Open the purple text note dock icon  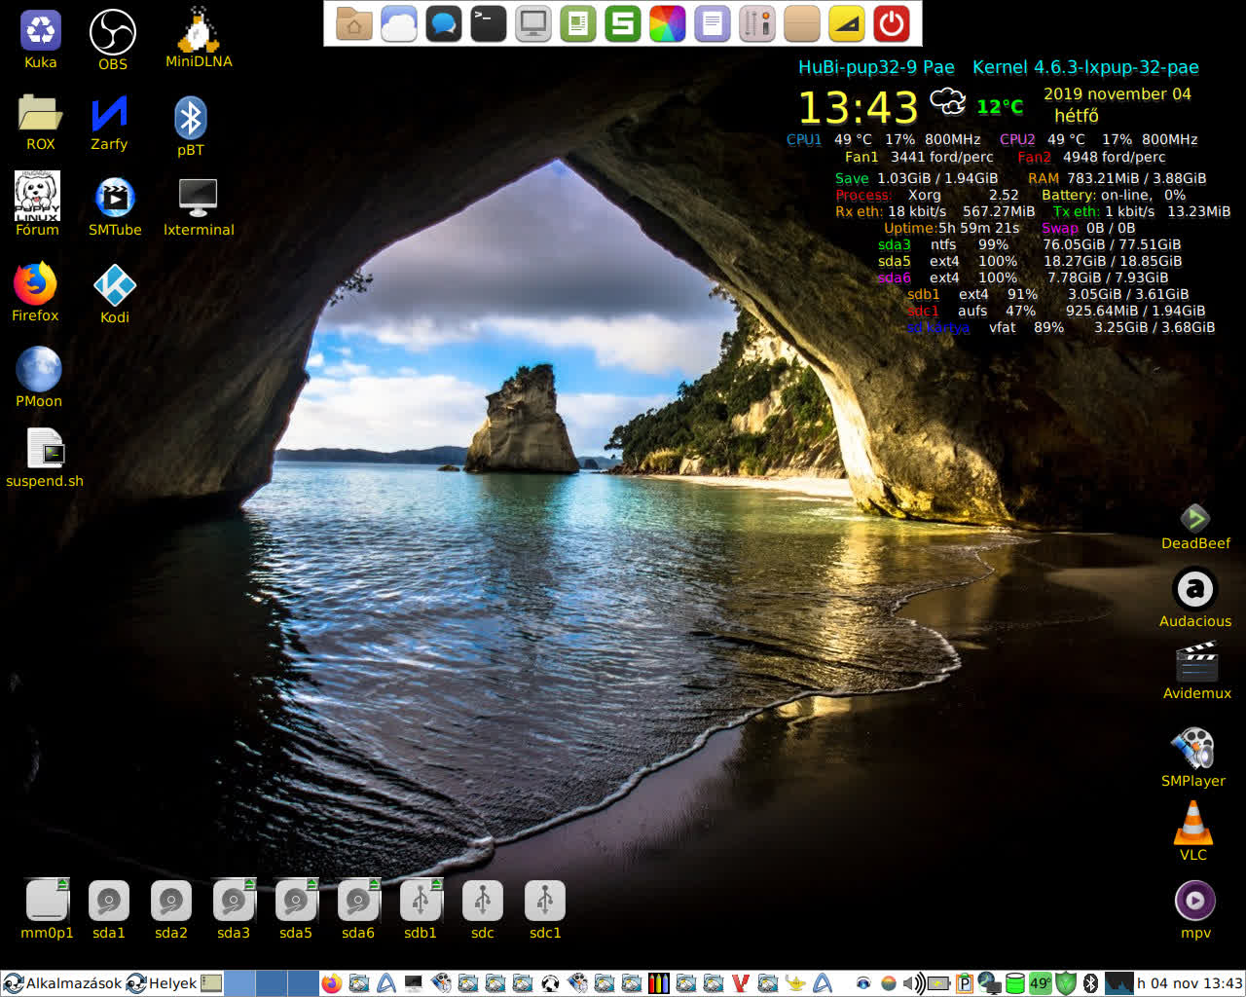click(x=713, y=23)
